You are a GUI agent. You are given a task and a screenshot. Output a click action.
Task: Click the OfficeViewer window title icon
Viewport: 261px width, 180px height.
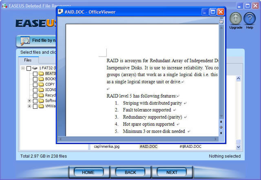[x=60, y=12]
